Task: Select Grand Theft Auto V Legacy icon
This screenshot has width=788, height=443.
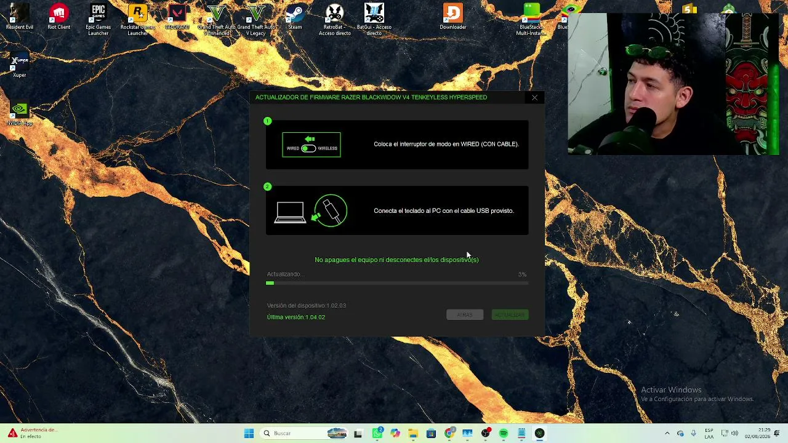Action: point(255,19)
